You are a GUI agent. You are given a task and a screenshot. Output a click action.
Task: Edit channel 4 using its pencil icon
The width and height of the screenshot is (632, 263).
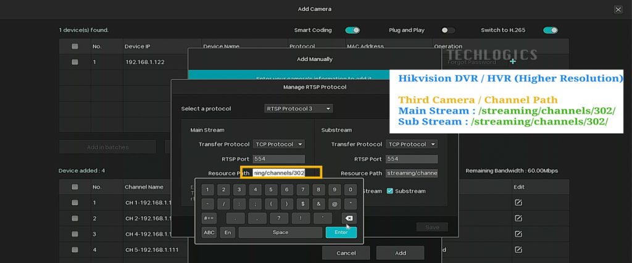(x=518, y=249)
